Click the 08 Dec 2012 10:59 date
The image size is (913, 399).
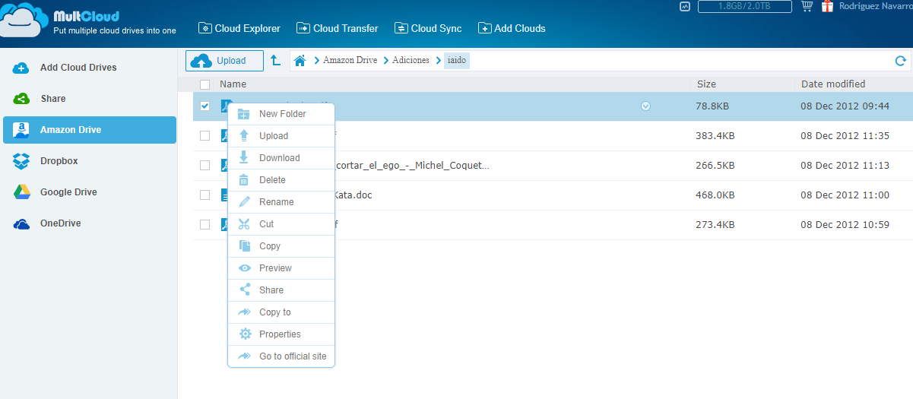tap(845, 225)
